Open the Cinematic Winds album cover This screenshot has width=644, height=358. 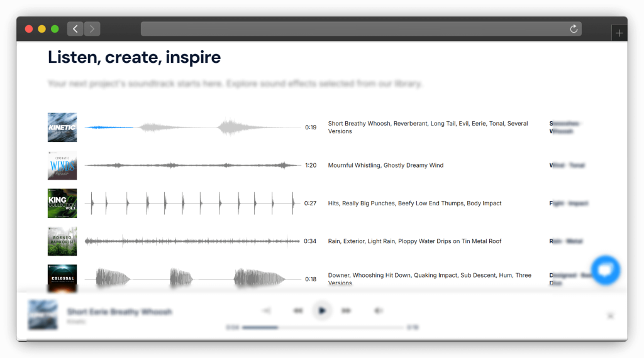click(x=62, y=166)
